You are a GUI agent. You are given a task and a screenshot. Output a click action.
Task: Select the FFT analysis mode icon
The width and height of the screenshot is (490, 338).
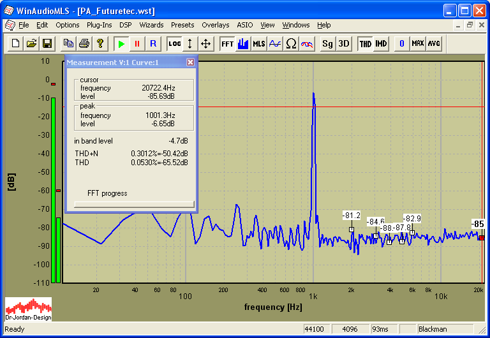tap(227, 43)
